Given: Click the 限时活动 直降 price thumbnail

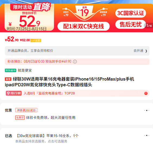Looking at the screenshot, I should pos(29,17).
